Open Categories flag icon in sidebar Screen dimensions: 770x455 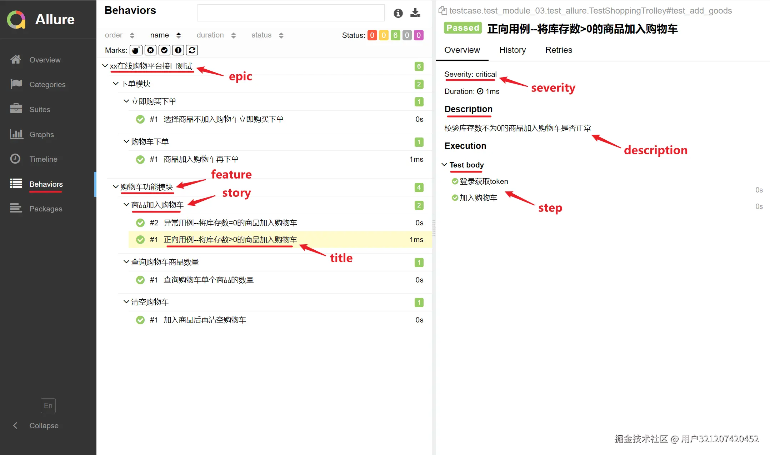pos(16,84)
